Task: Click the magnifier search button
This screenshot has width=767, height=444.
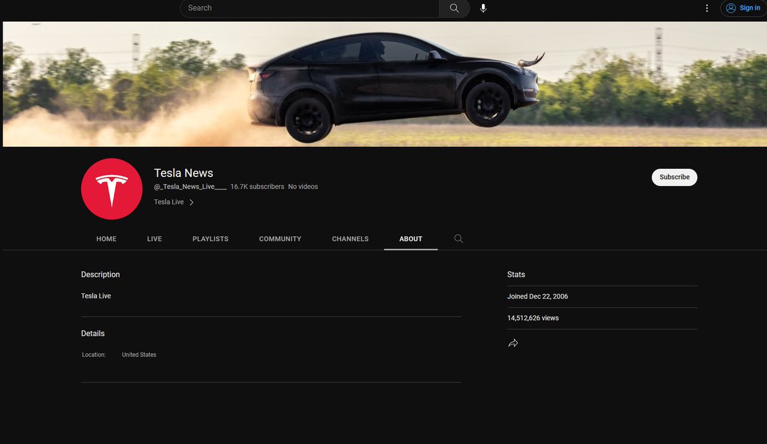Action: pyautogui.click(x=454, y=8)
